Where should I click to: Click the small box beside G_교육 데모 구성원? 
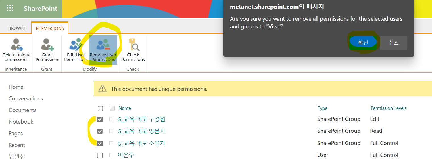coord(111,119)
